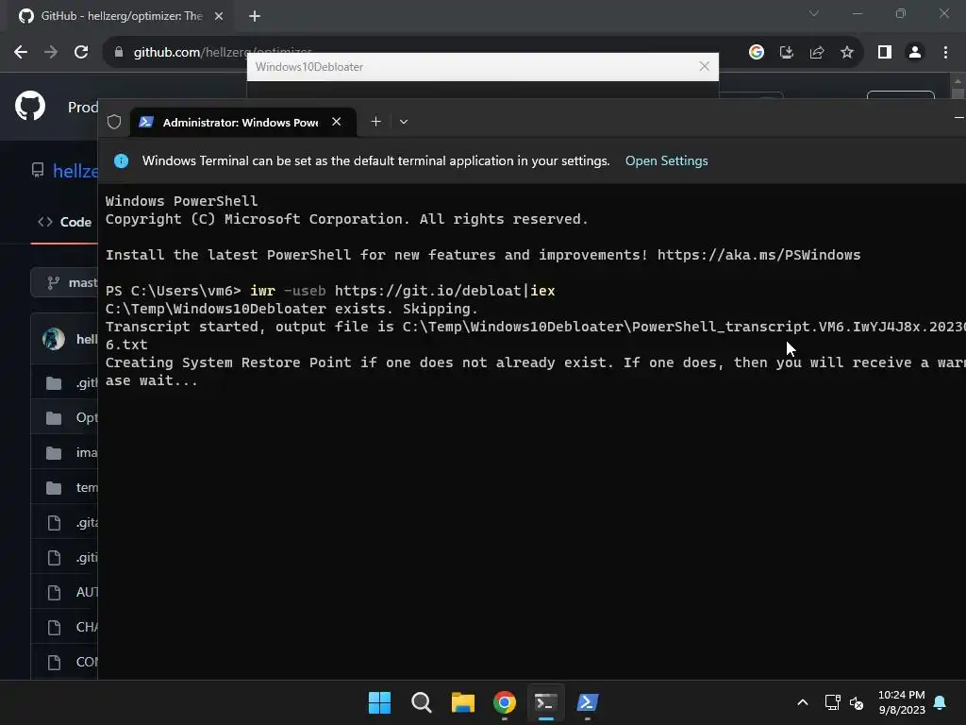This screenshot has width=966, height=725.
Task: Click the github.com address bar URL
Action: click(x=223, y=53)
